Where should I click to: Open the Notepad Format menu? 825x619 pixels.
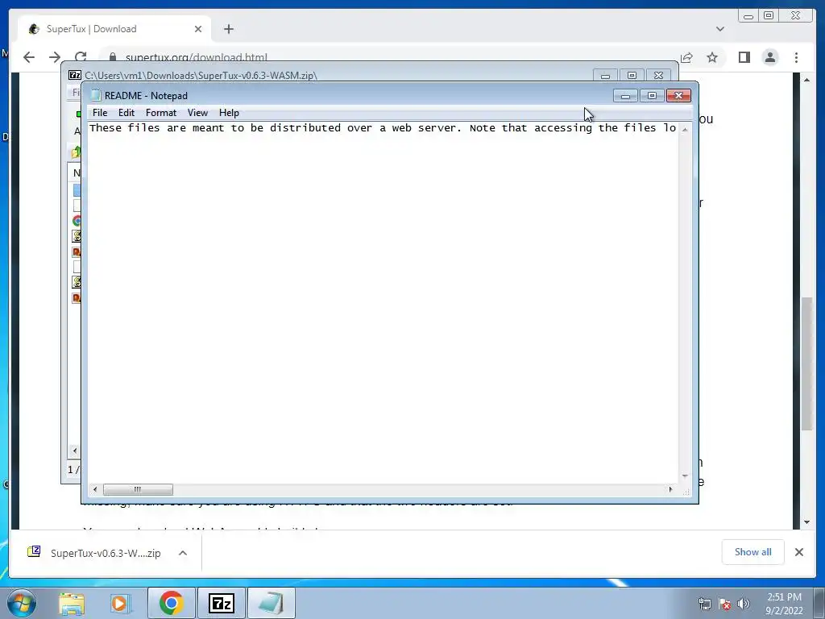tap(161, 113)
